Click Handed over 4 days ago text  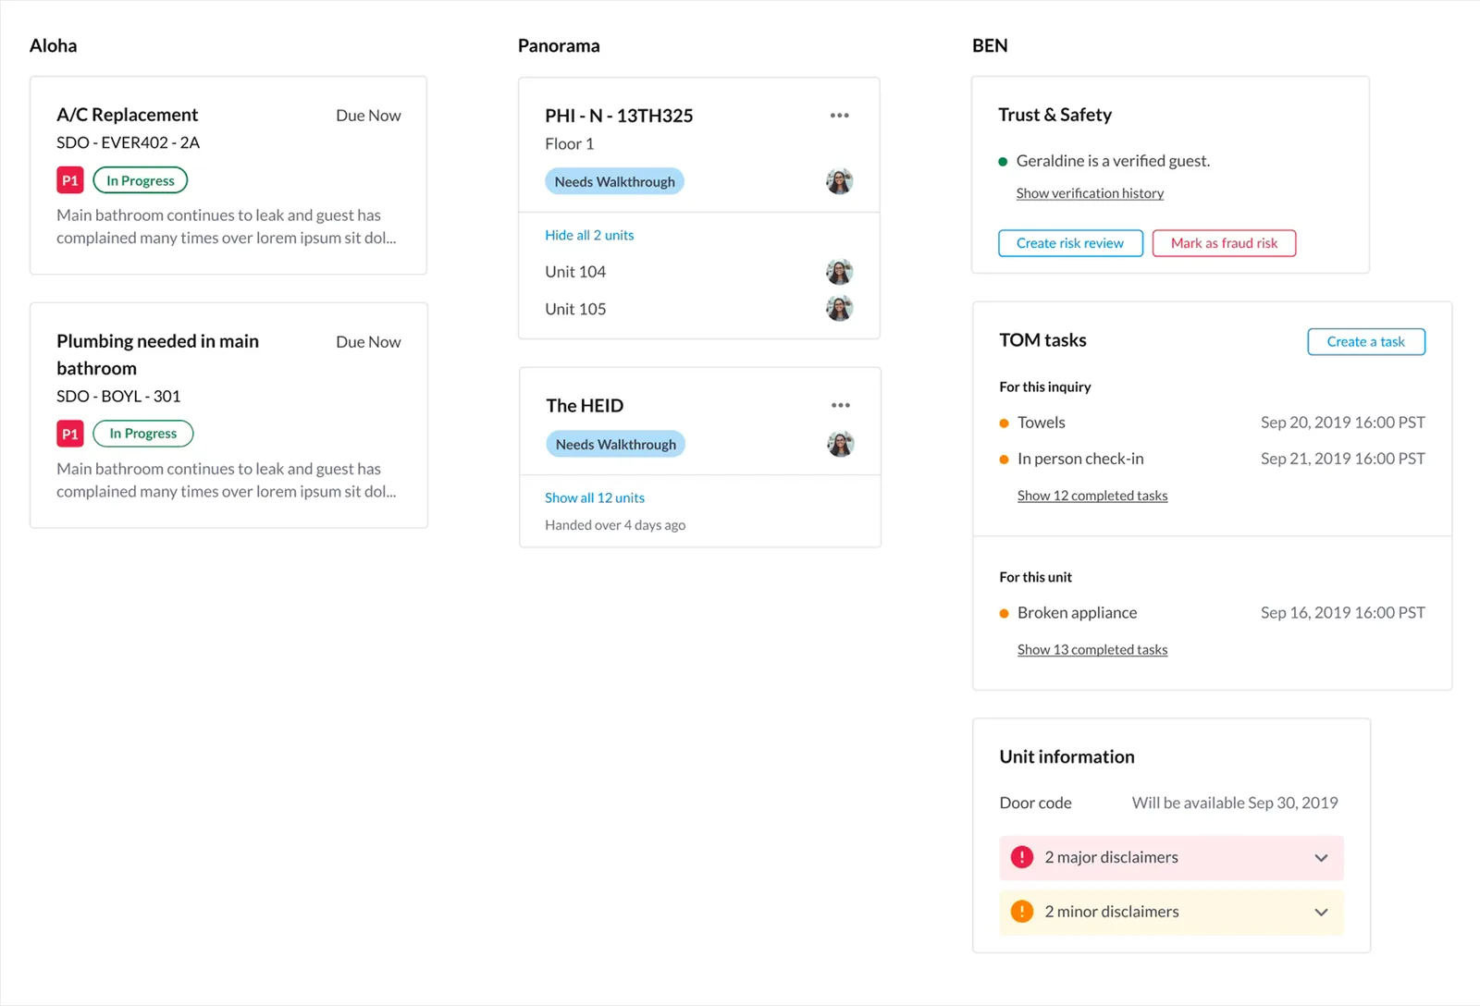(615, 525)
